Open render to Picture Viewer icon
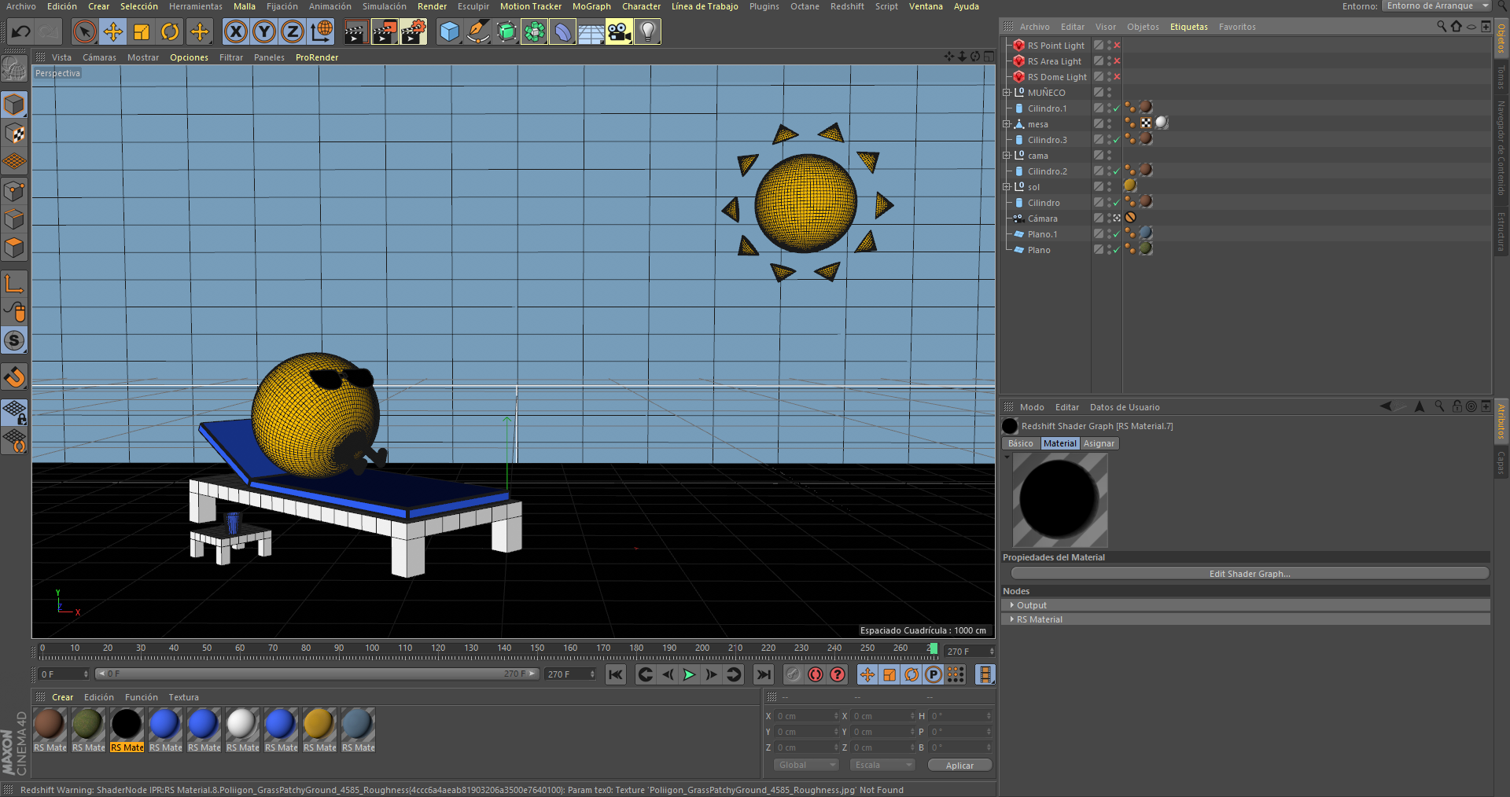 pyautogui.click(x=385, y=32)
